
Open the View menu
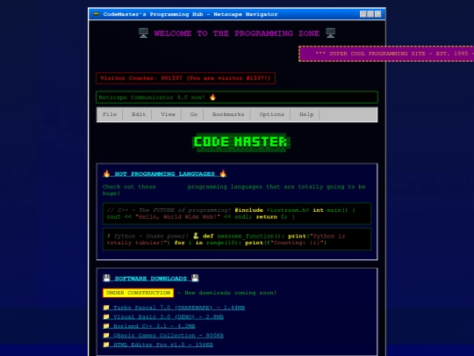(x=168, y=114)
